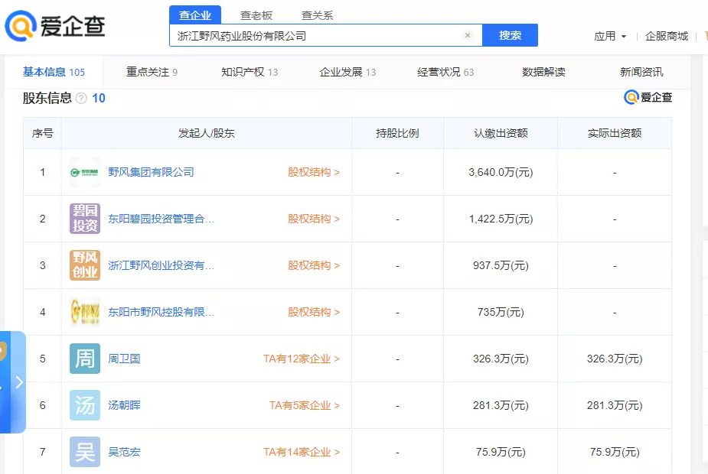The image size is (708, 474).
Task: Expand 股权结构 for 野风集团有限公司
Action: coord(313,172)
